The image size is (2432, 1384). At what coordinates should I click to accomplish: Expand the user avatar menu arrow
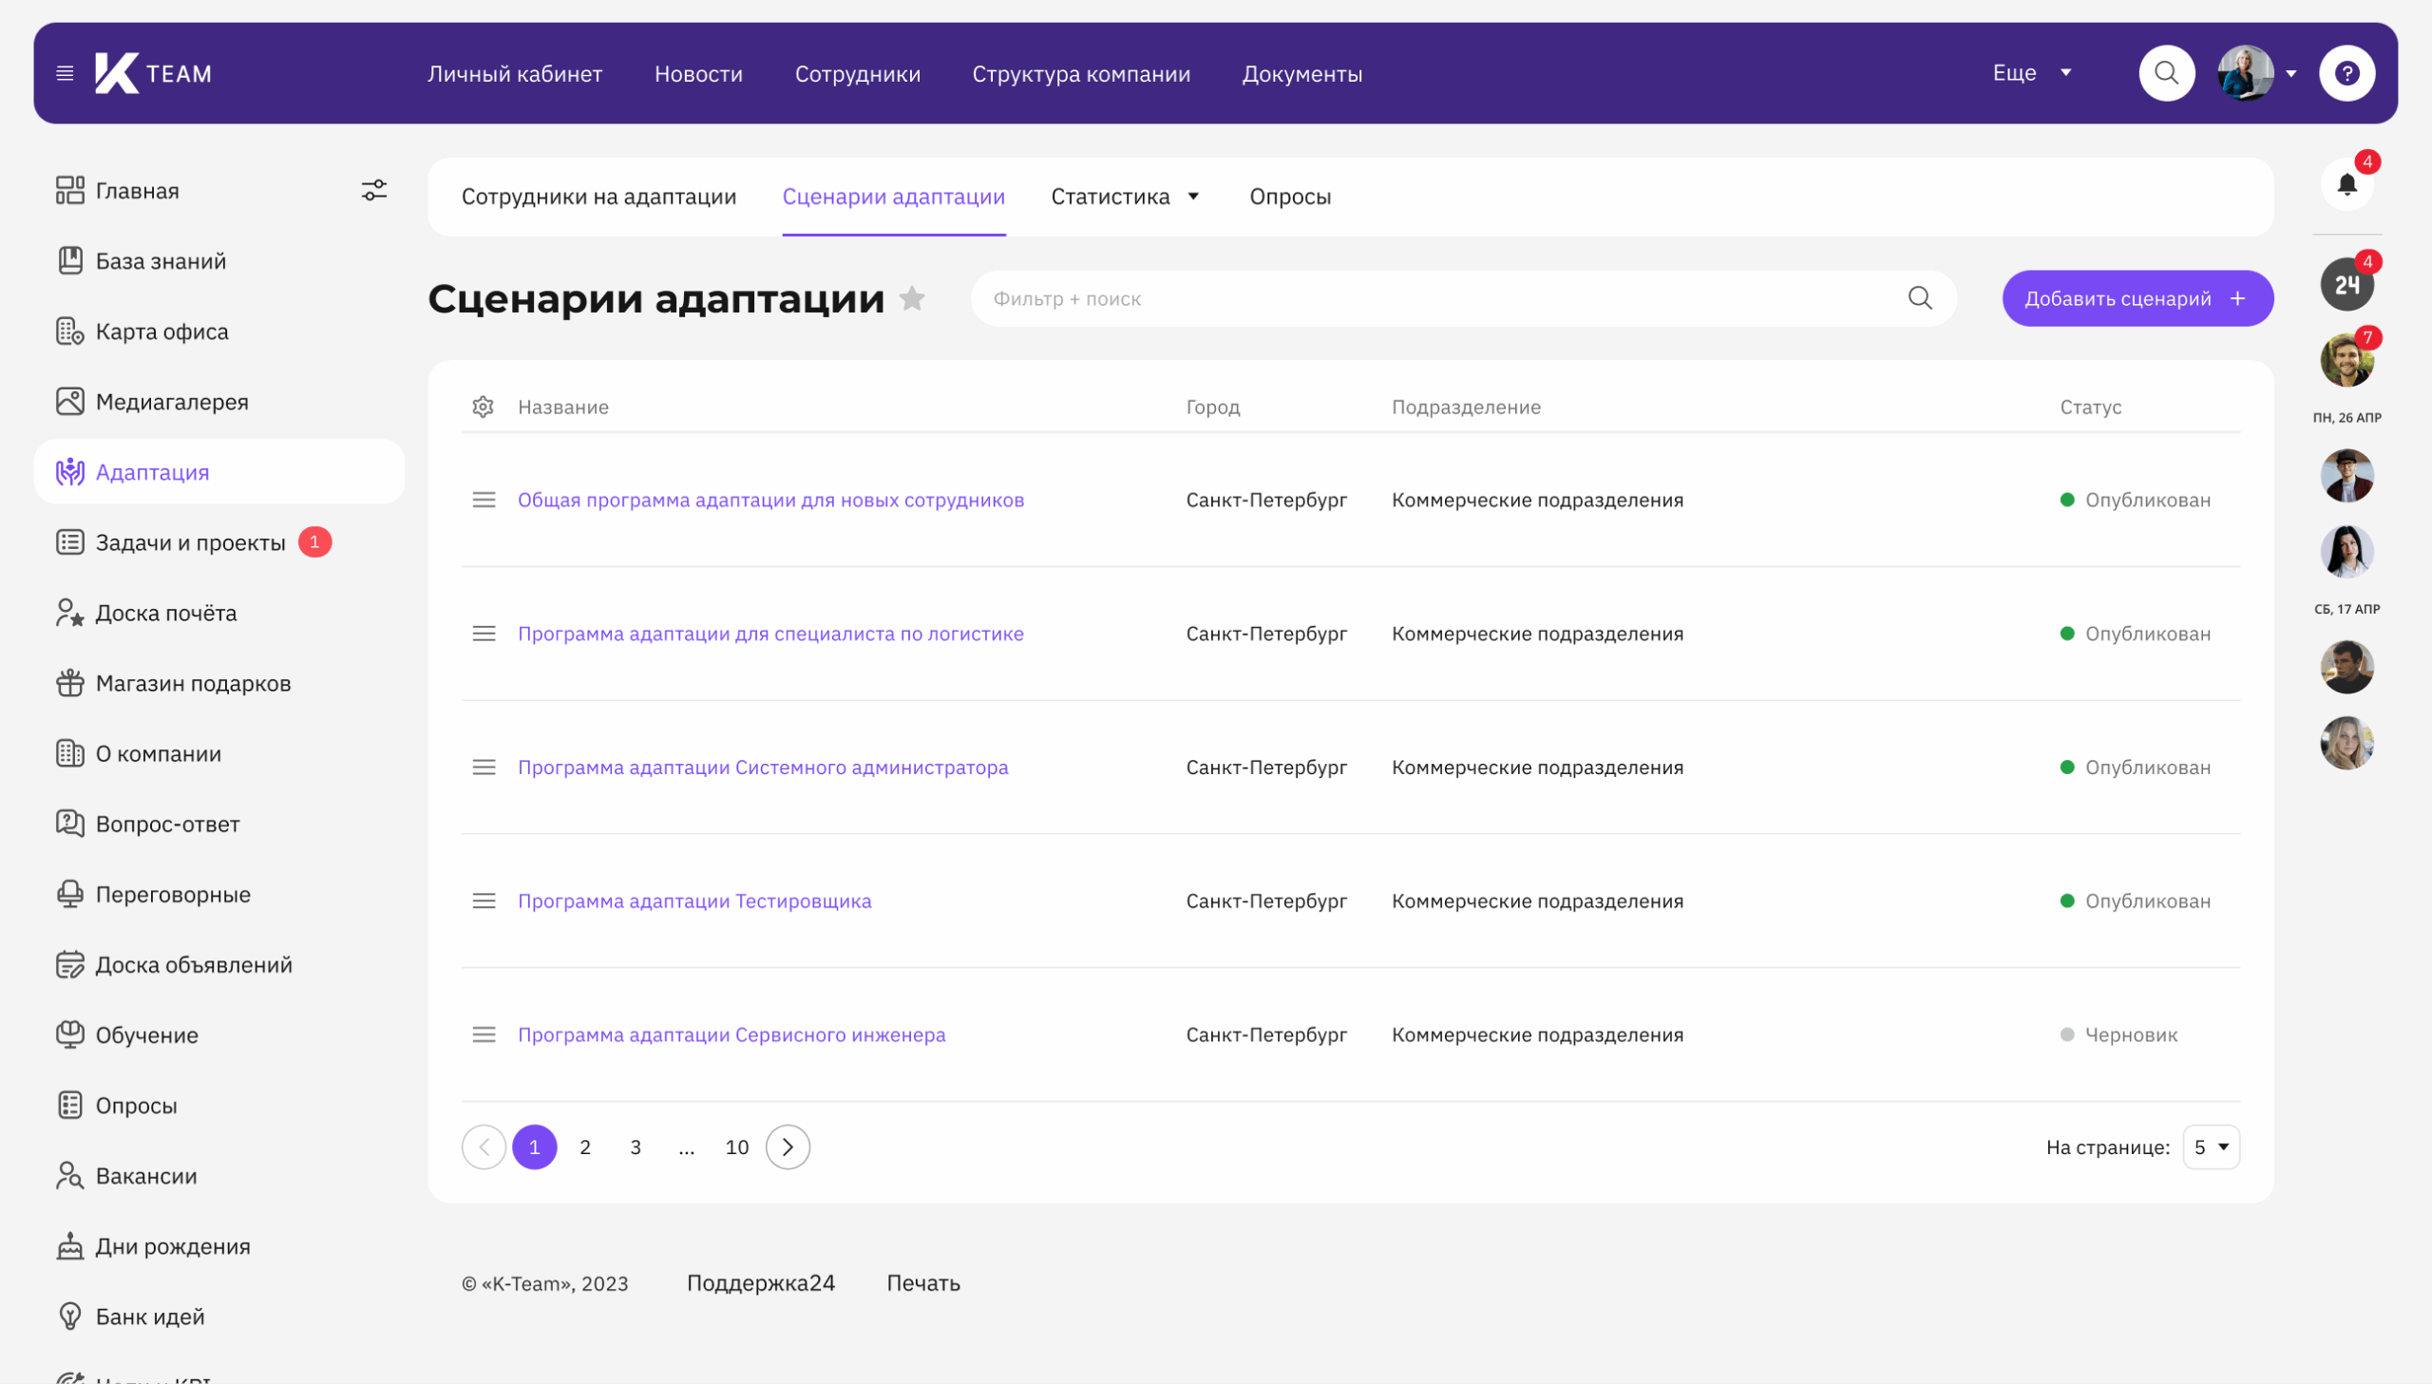point(2291,73)
